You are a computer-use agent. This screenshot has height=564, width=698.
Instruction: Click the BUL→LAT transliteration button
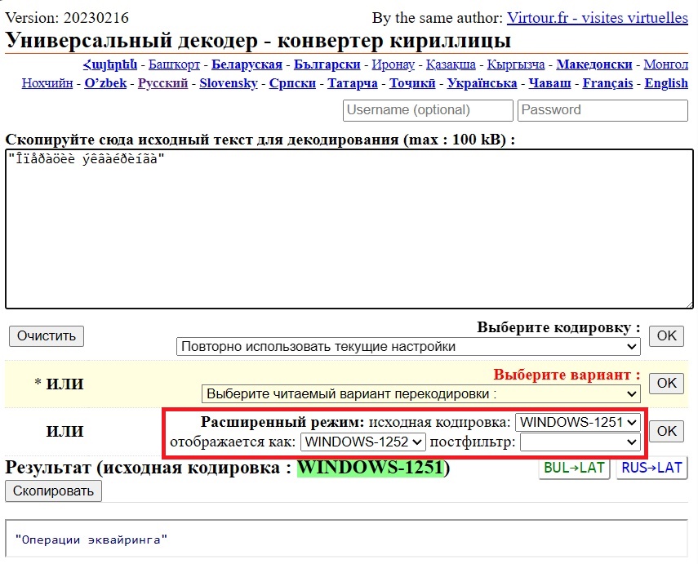point(574,468)
